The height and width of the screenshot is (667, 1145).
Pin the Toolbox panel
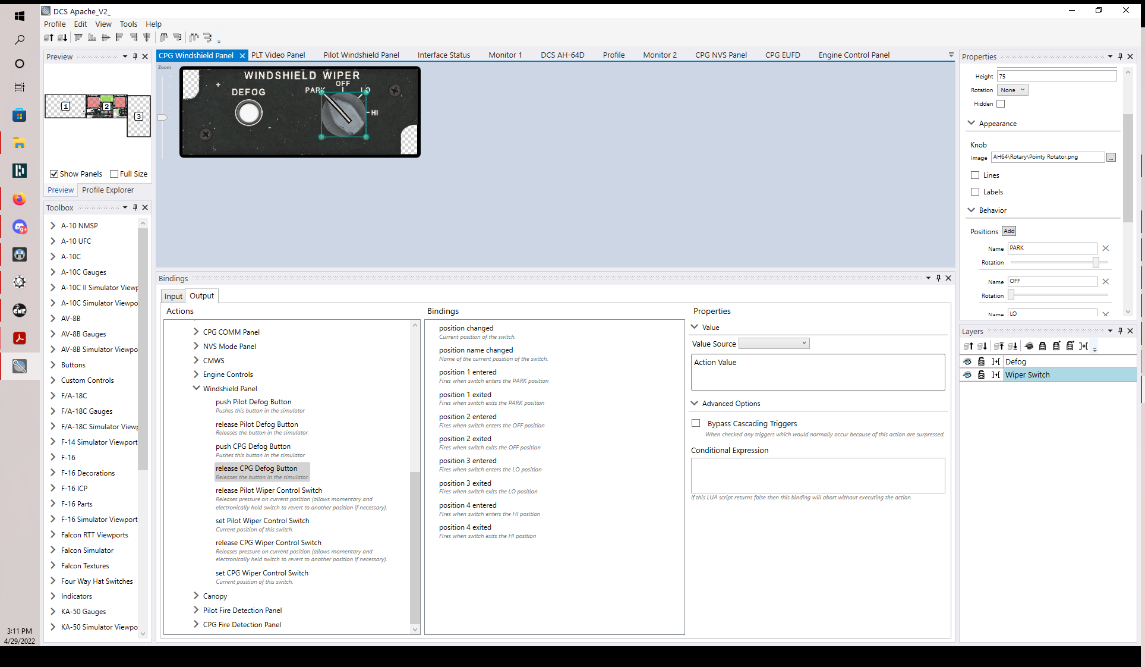[135, 207]
